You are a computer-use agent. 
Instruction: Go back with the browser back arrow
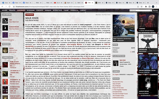tap(2, 7)
